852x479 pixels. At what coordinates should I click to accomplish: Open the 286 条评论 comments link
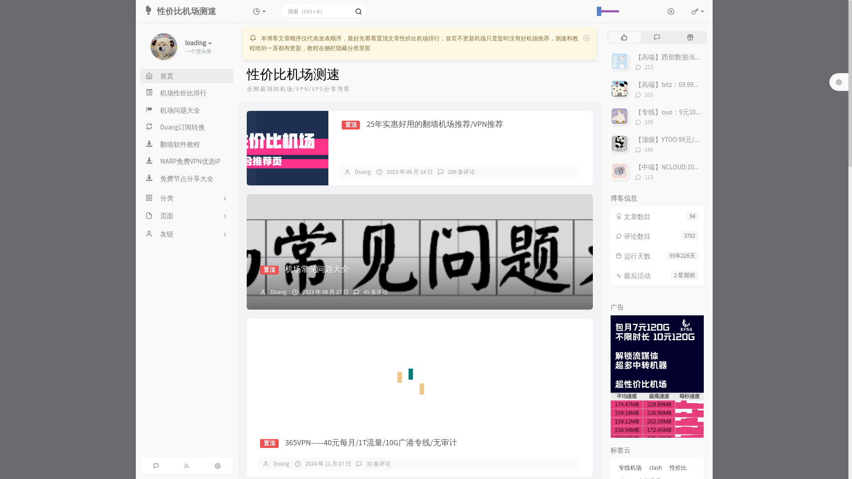tap(461, 172)
